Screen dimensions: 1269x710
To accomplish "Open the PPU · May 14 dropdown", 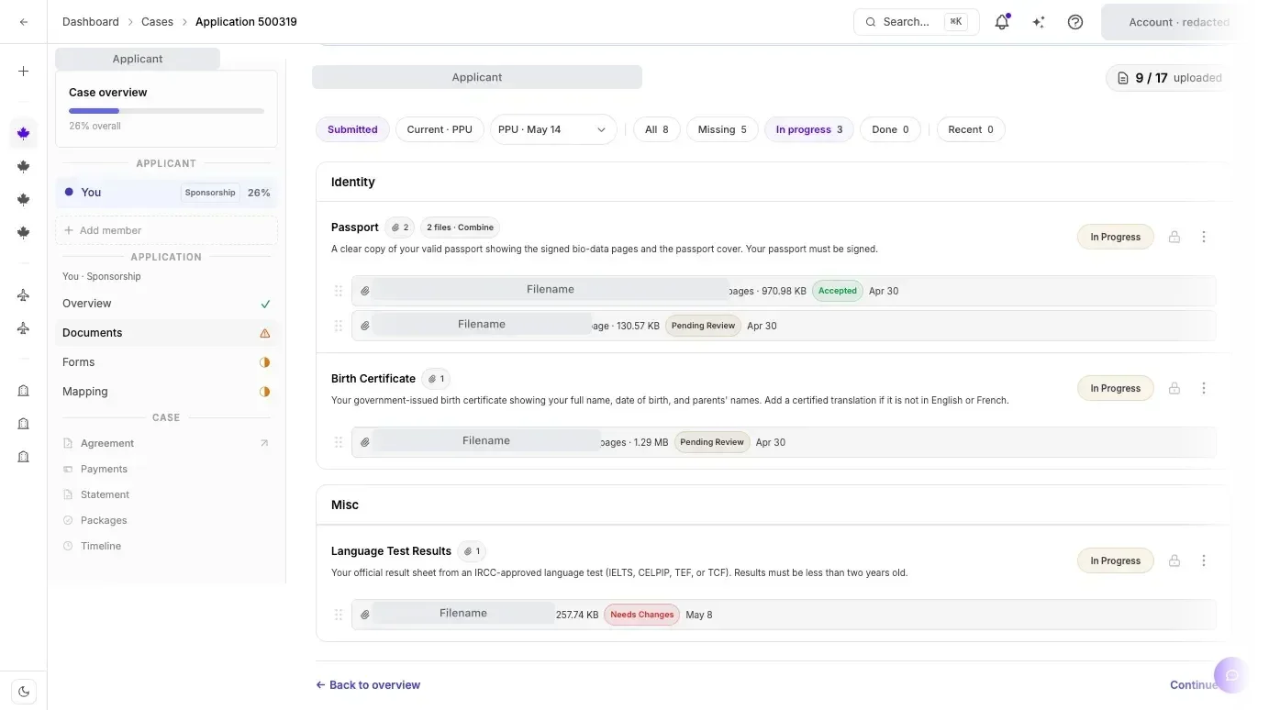I will point(553,129).
